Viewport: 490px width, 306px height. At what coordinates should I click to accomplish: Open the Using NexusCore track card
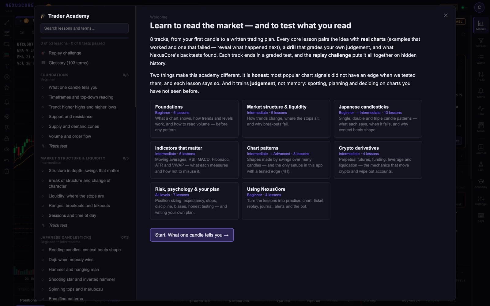(x=286, y=201)
